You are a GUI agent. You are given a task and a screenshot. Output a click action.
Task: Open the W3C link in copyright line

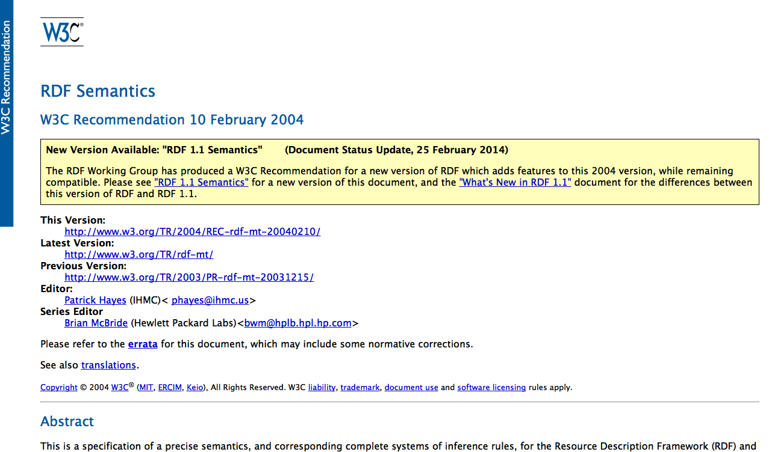(x=120, y=388)
